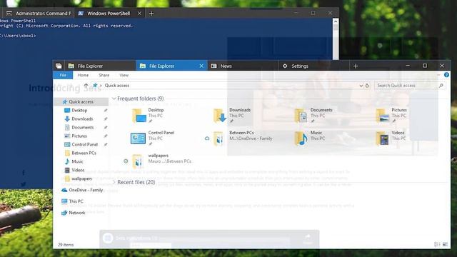This screenshot has height=257, width=457.
Task: Click the PowerShell command prompt line
Action: 18,36
